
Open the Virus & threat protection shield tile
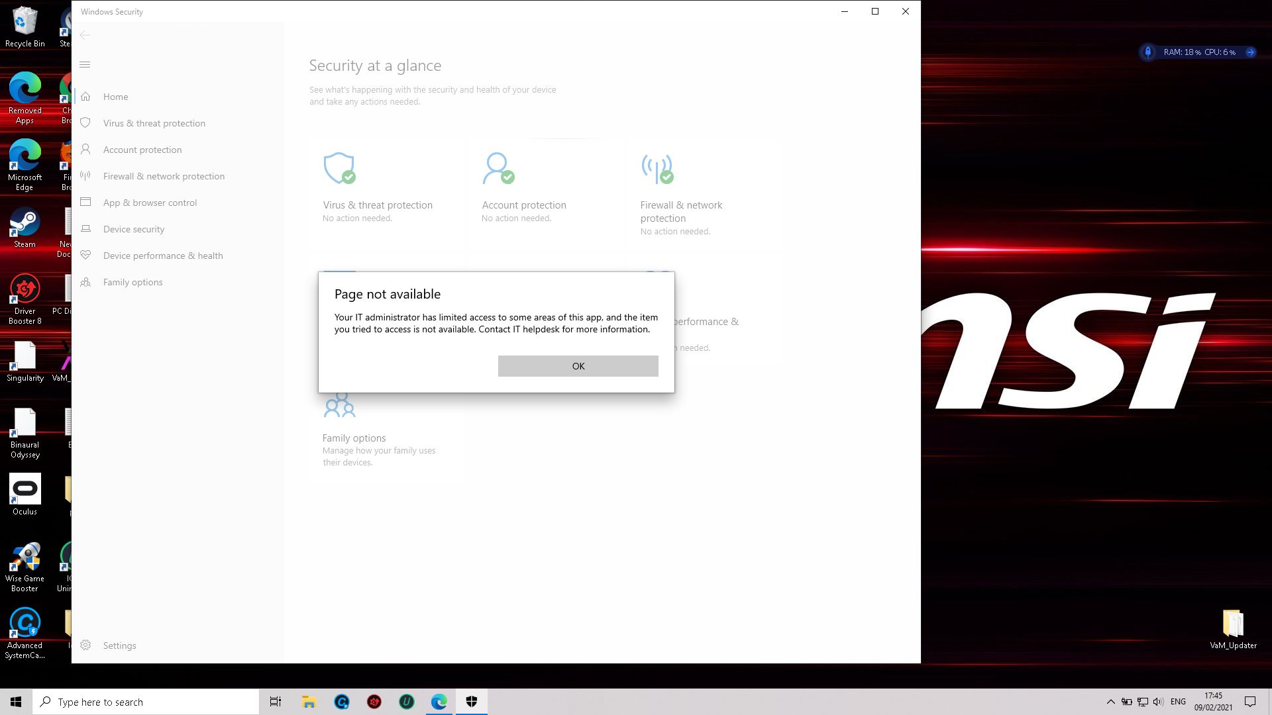click(x=339, y=168)
